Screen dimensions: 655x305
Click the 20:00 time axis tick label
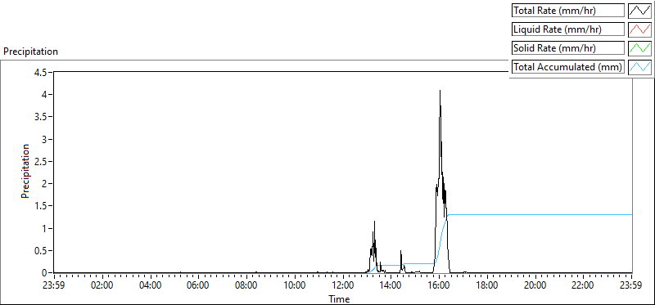click(535, 286)
